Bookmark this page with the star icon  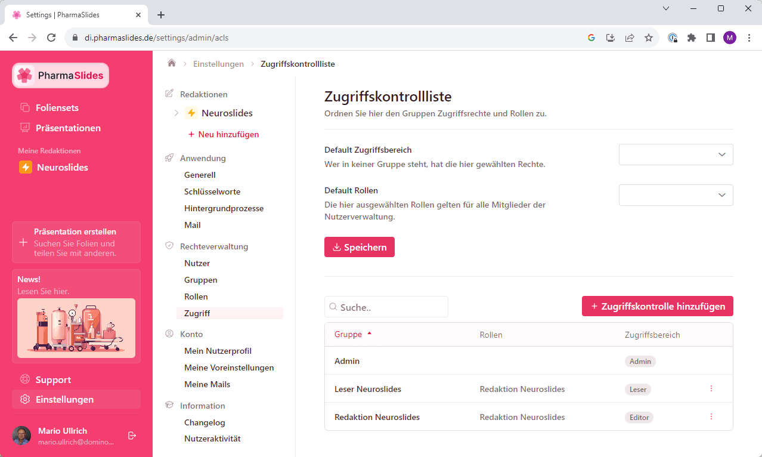tap(649, 38)
